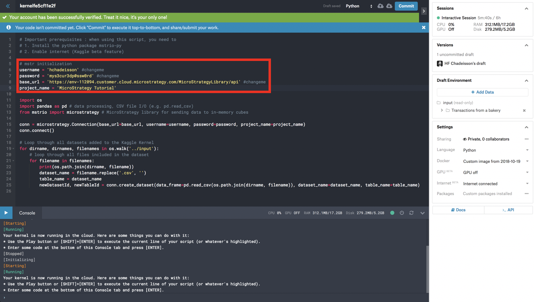Collapse the editor header with the double-left chevron
The height and width of the screenshot is (302, 534).
point(8,6)
